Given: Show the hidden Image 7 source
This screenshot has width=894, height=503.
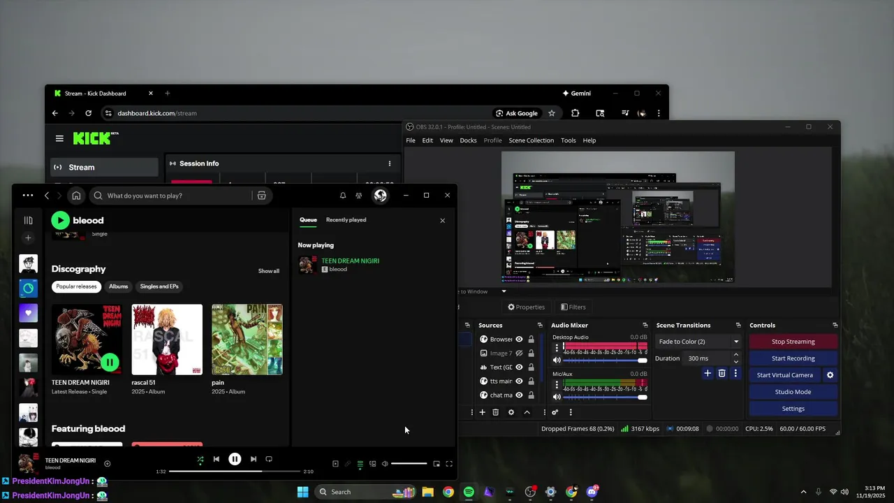Looking at the screenshot, I should (519, 353).
